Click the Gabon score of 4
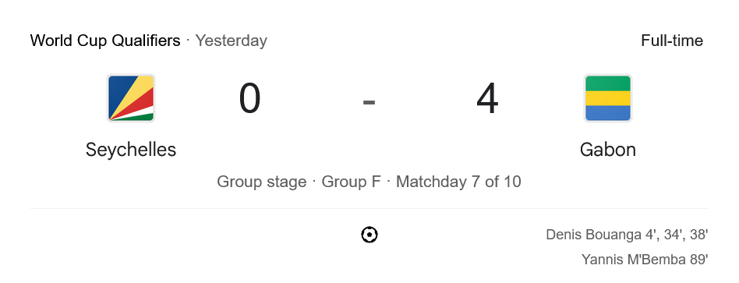 pyautogui.click(x=487, y=98)
